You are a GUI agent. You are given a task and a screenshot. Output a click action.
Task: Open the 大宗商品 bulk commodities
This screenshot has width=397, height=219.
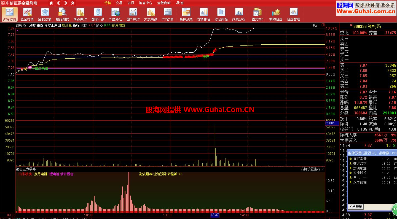pyautogui.click(x=151, y=14)
